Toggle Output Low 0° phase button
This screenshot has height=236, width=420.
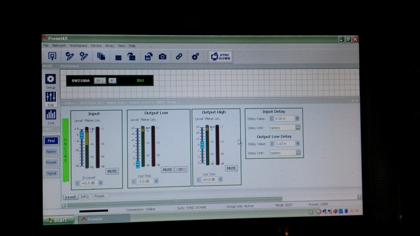click(181, 170)
